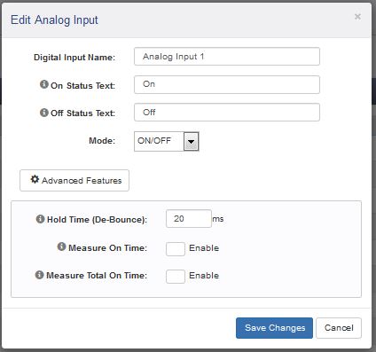Click Enable label next to Measure Total On Time
Screen dimensions: 376x352
(x=204, y=276)
